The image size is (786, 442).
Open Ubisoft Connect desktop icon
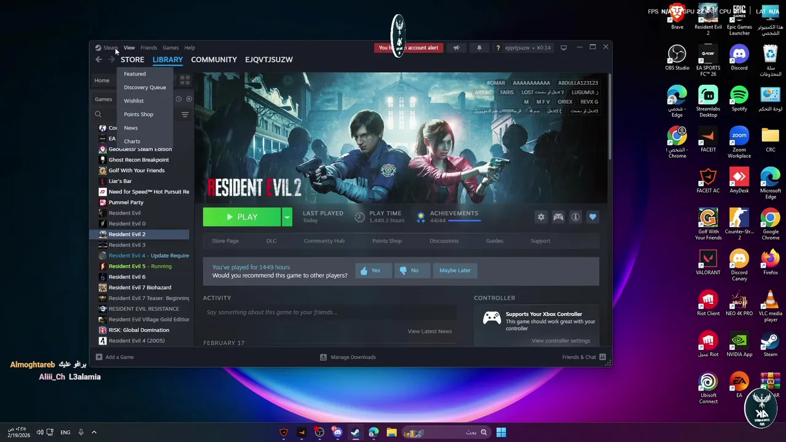[708, 388]
